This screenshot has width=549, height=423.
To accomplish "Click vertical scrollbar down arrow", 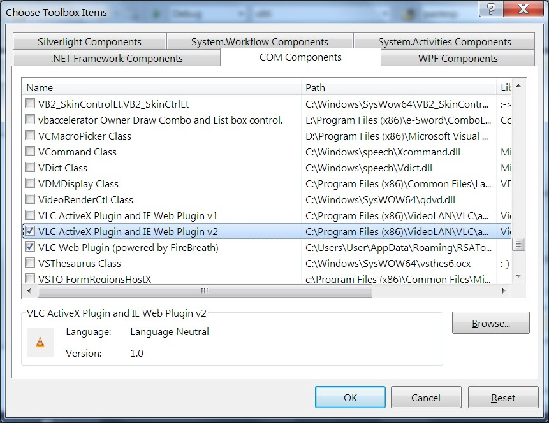I will pyautogui.click(x=518, y=276).
